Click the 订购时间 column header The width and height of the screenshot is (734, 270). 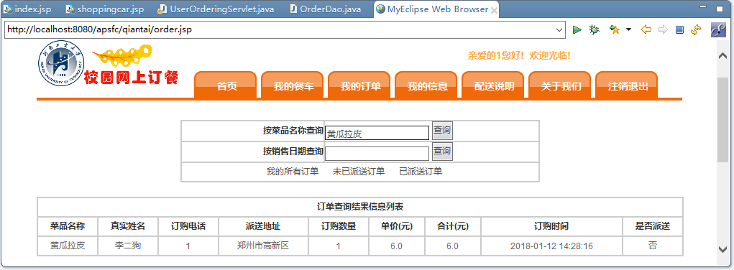[x=551, y=226]
